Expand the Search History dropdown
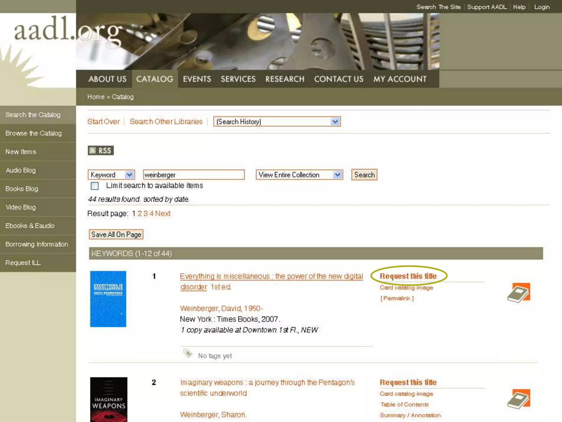 click(277, 122)
